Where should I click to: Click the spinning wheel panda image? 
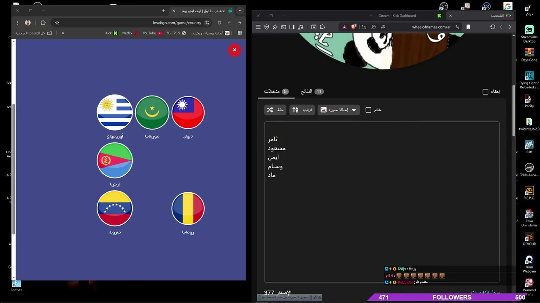coord(382,51)
